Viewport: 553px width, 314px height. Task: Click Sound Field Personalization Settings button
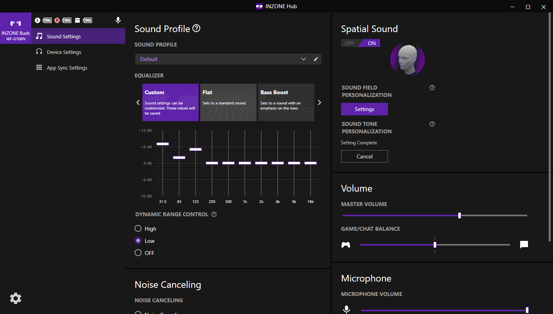364,109
